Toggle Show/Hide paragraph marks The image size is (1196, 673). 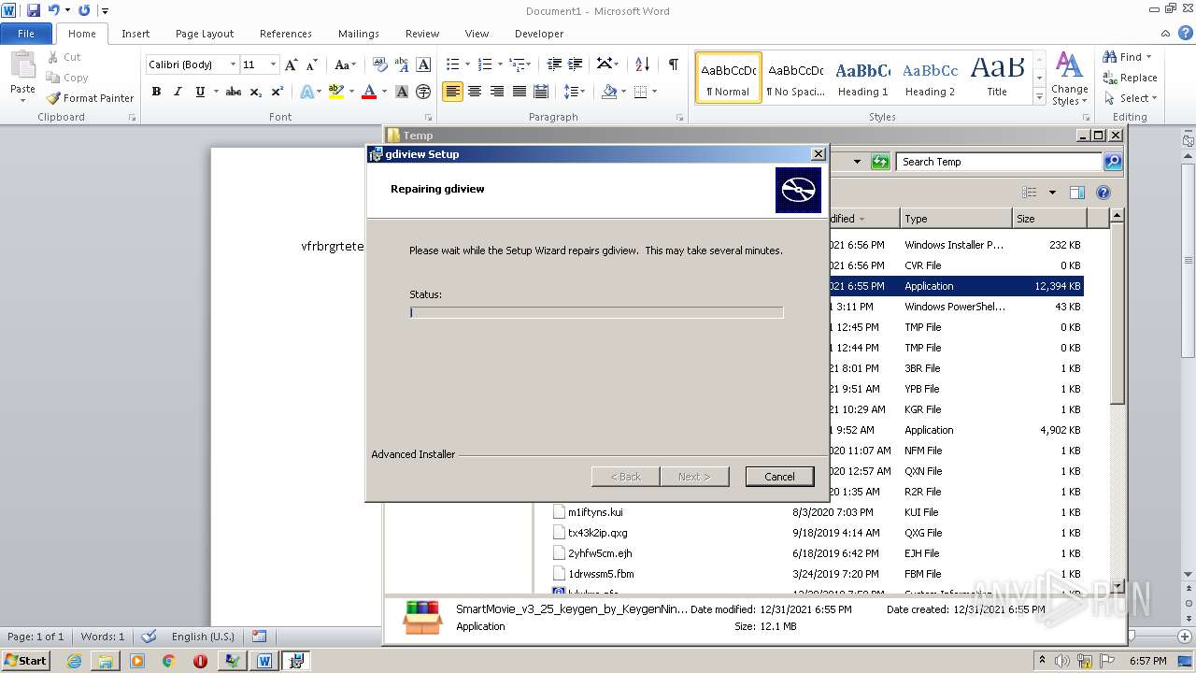pyautogui.click(x=673, y=64)
